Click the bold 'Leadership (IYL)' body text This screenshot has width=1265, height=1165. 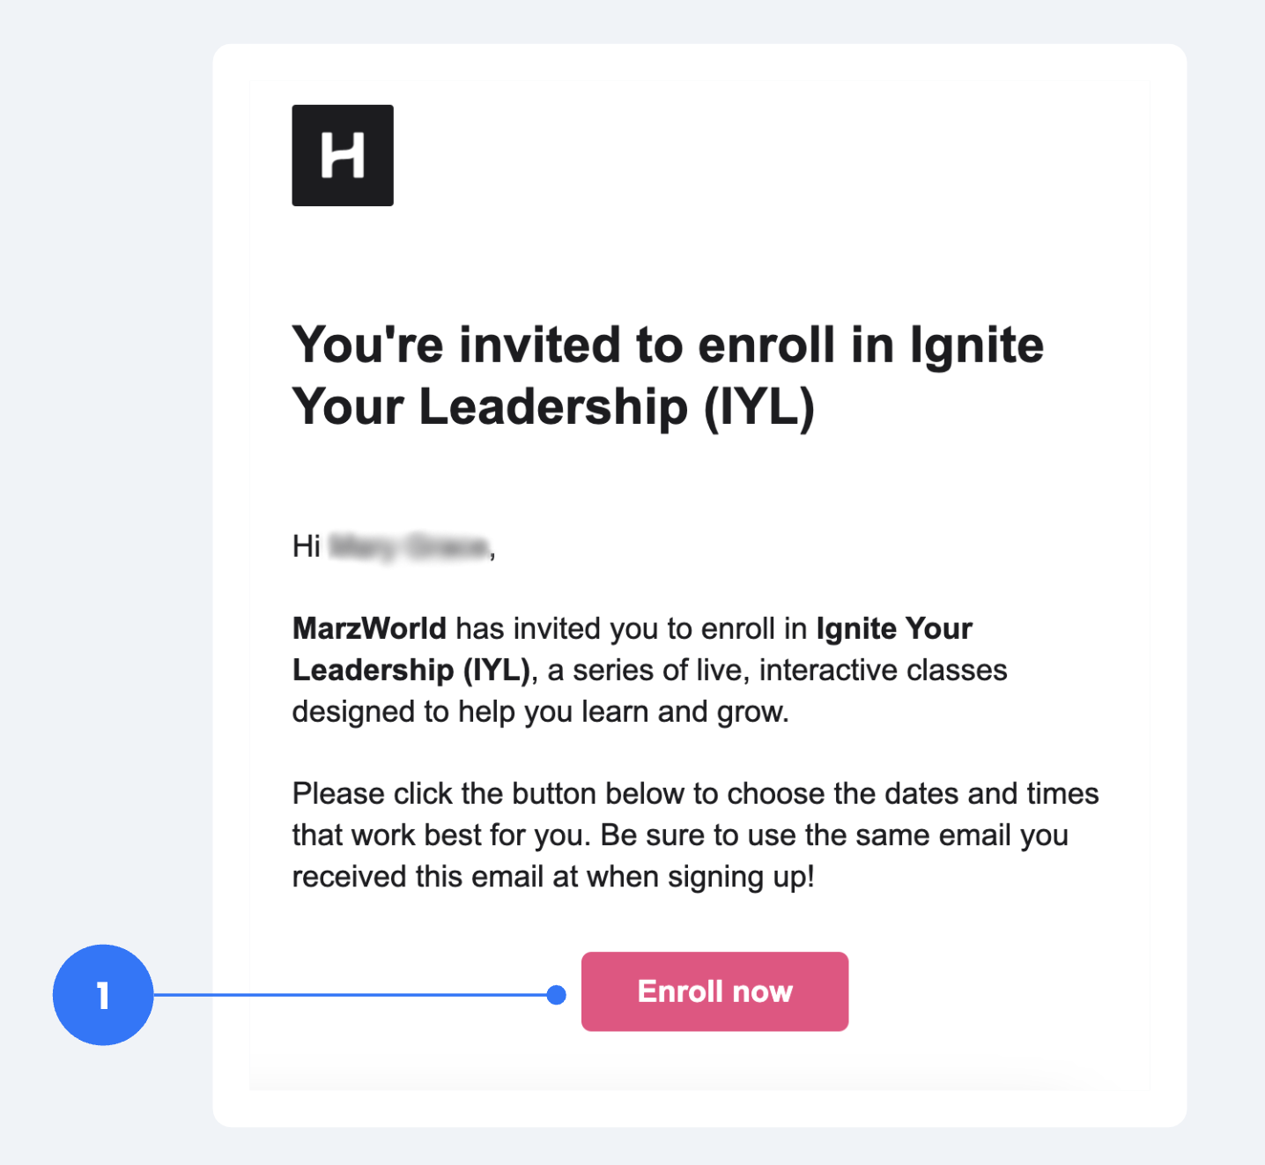click(x=411, y=671)
